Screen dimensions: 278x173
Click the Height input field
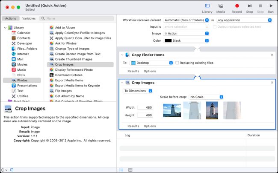145,115
